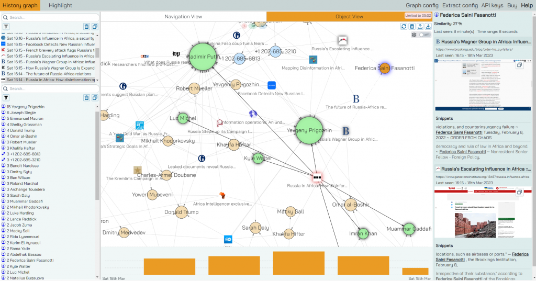536x281 pixels.
Task: Click the refresh graph icon
Action: 404,26
